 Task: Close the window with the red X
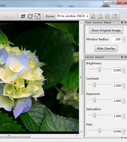pos(122,2)
